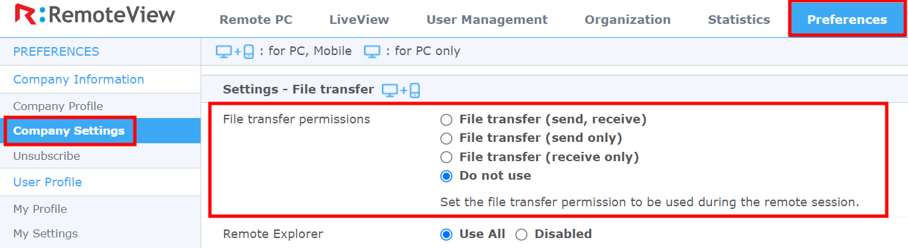
Task: Click the PC+Mobile icon beside File transfer heading
Action: coord(401,90)
